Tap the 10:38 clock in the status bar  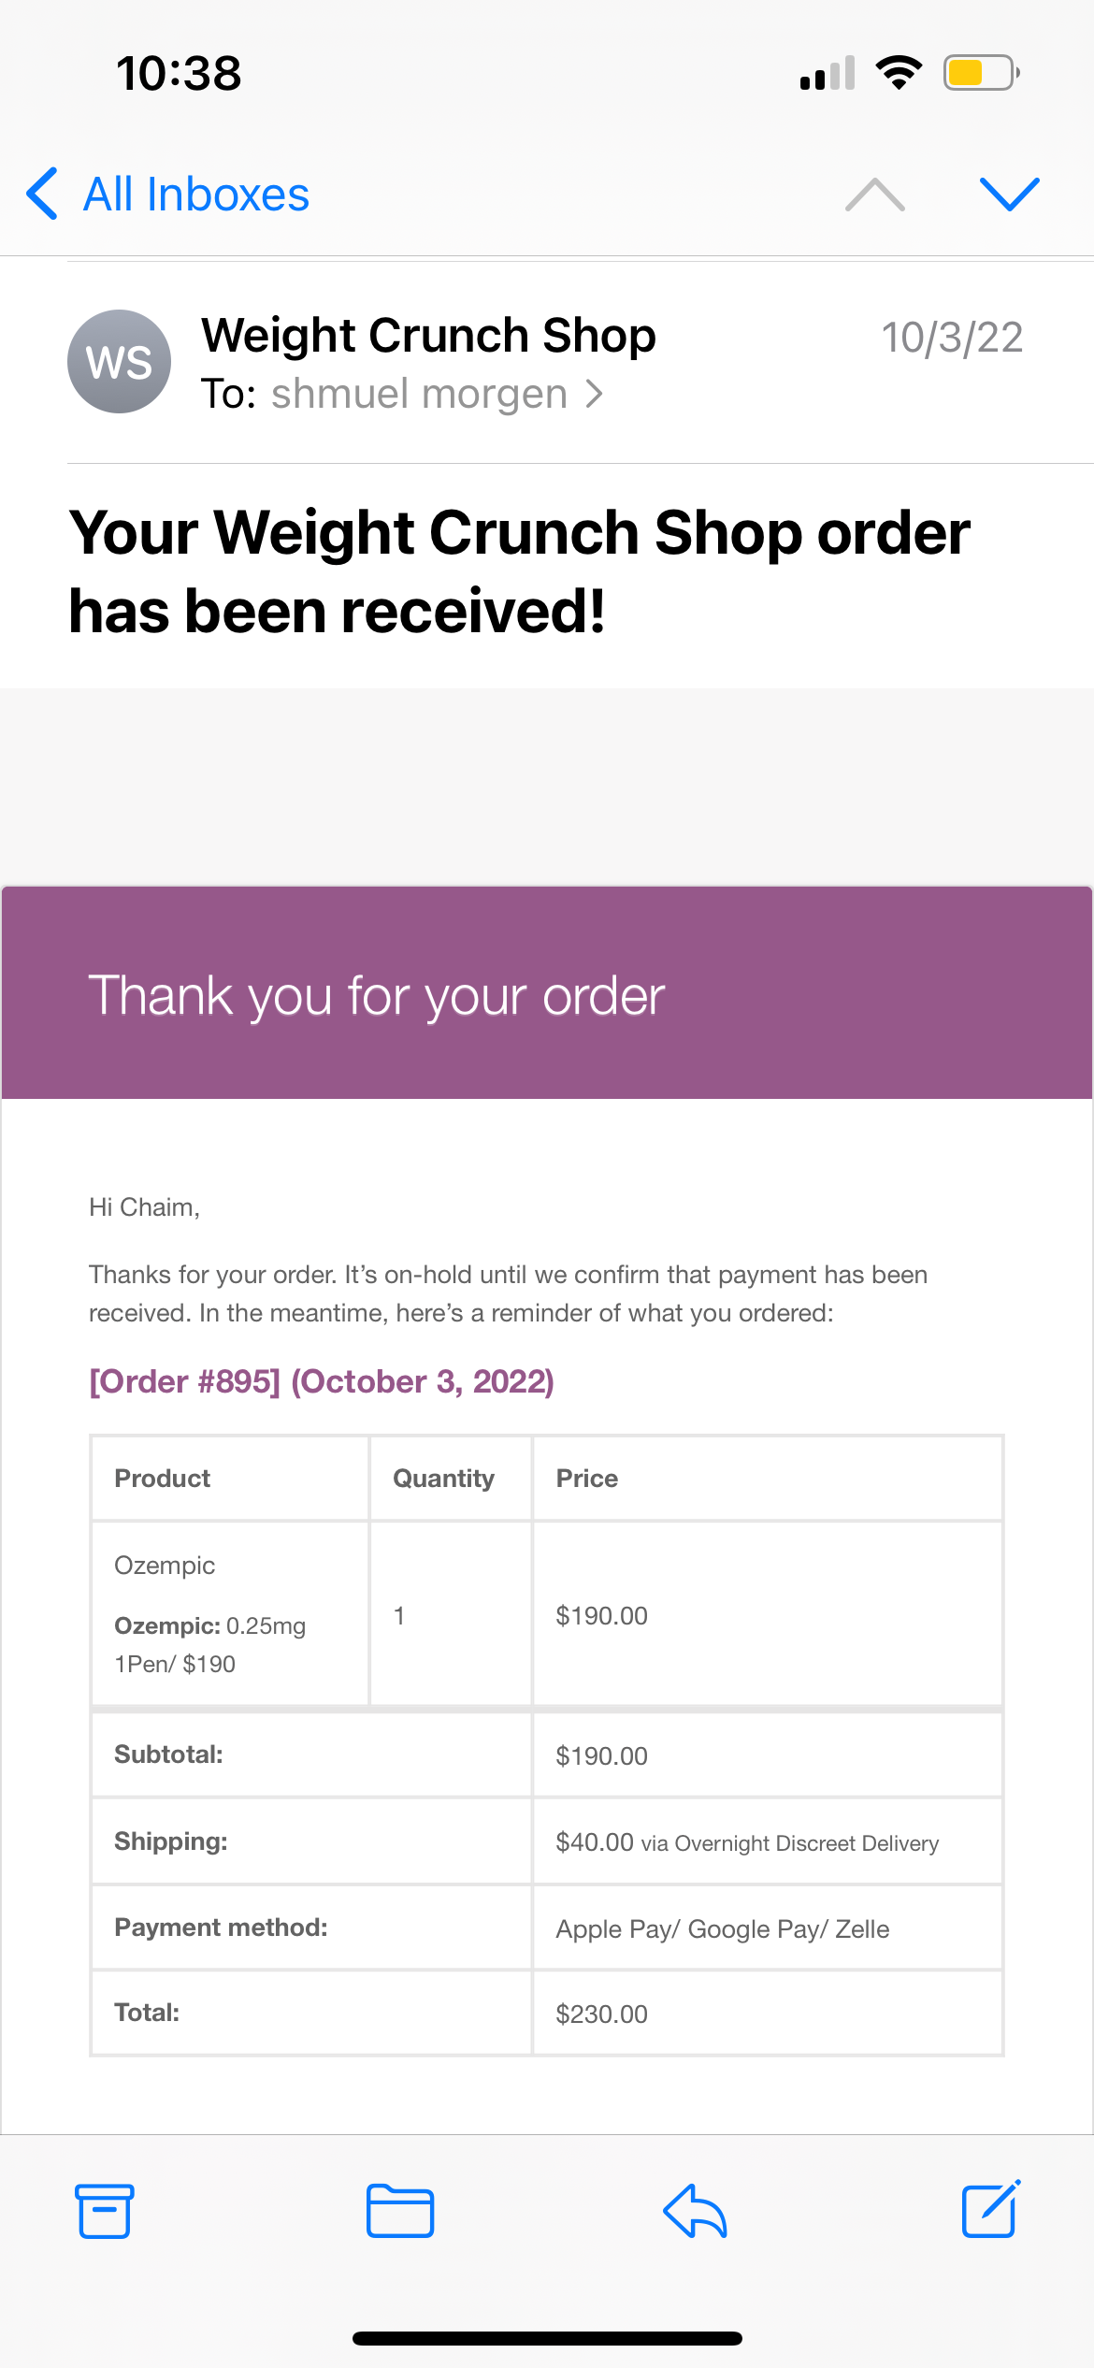[179, 74]
